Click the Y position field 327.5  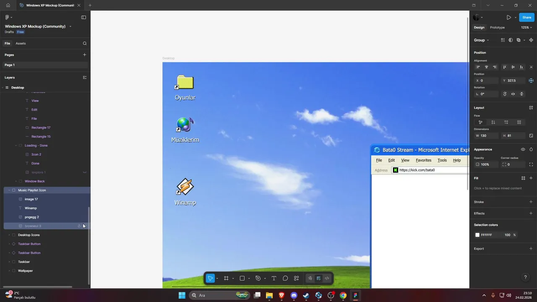[x=514, y=81]
